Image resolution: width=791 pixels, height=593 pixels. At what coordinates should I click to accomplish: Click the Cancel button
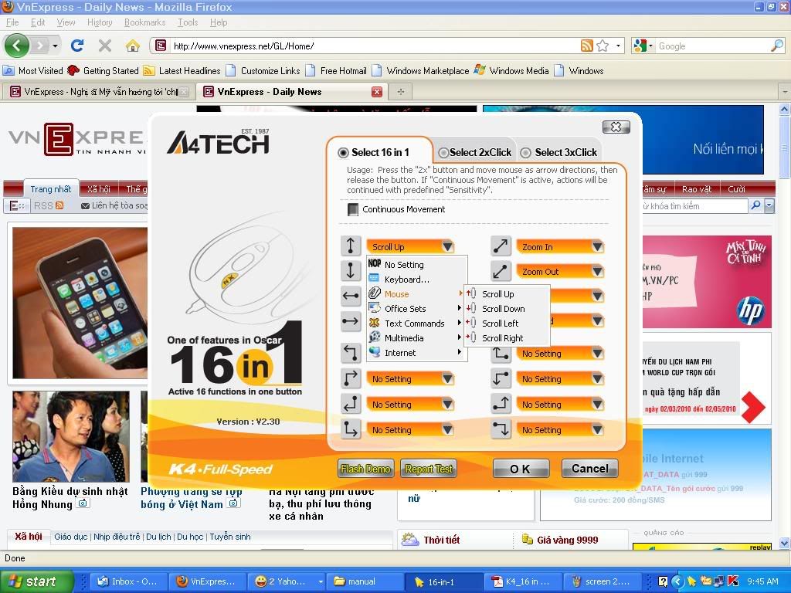pos(589,469)
